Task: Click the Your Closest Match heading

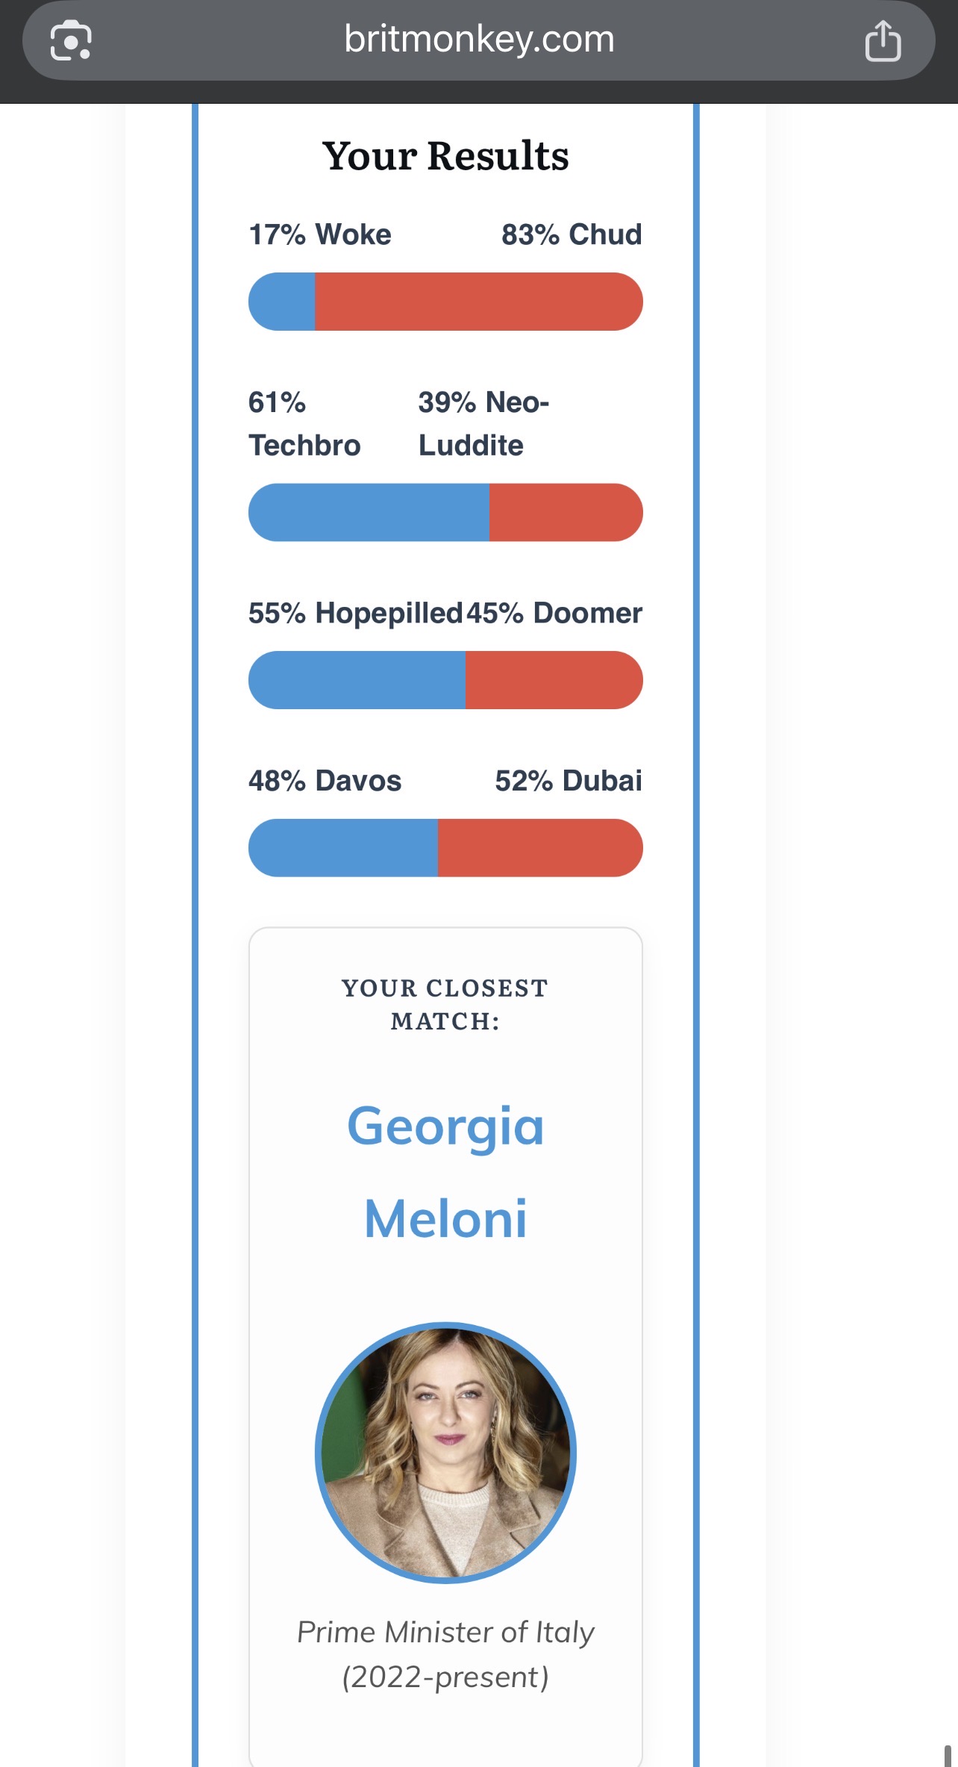Action: [x=445, y=1004]
